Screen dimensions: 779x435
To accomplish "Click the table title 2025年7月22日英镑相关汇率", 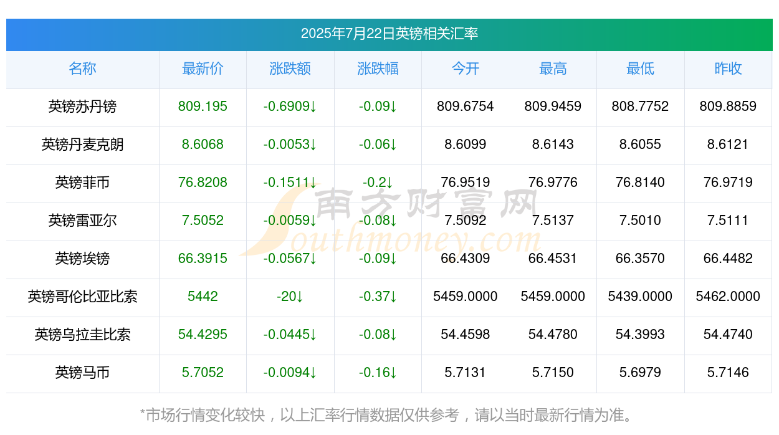I will click(x=389, y=34).
